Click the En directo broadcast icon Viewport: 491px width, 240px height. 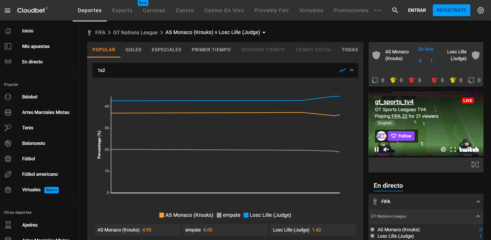click(8, 62)
